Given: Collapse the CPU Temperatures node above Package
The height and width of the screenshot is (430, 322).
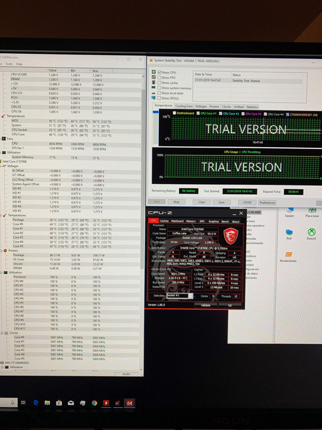Looking at the screenshot, I should click(x=1, y=215).
